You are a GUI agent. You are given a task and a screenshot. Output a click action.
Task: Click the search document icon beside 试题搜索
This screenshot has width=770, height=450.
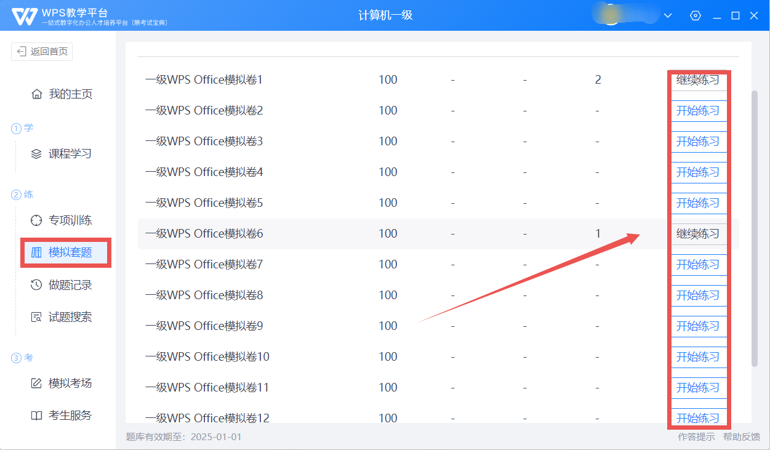[x=36, y=317]
